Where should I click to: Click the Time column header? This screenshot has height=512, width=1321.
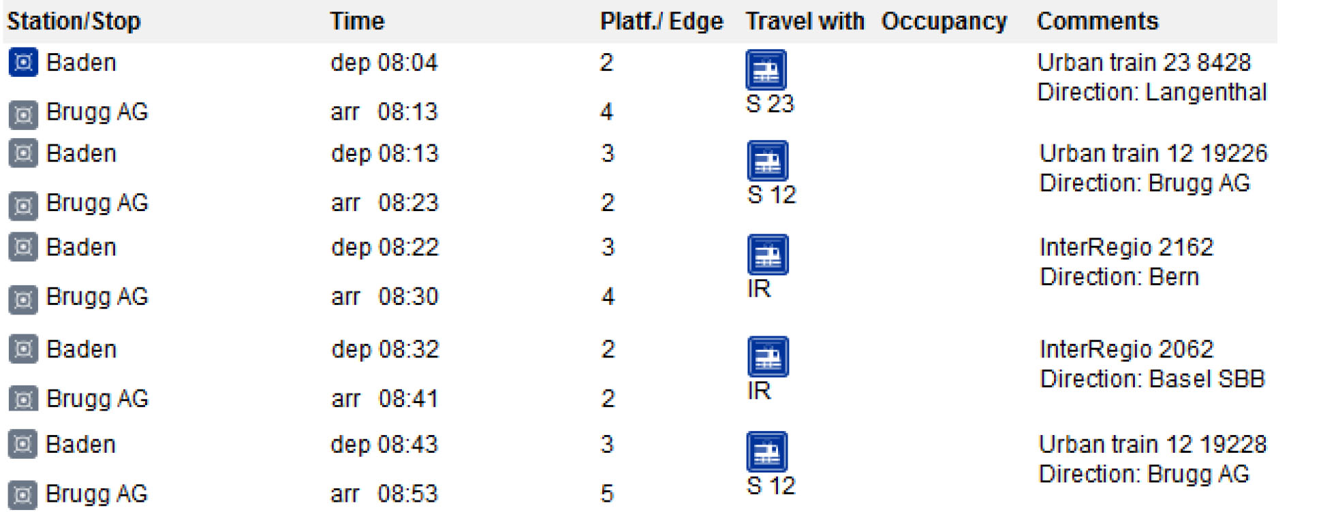357,21
